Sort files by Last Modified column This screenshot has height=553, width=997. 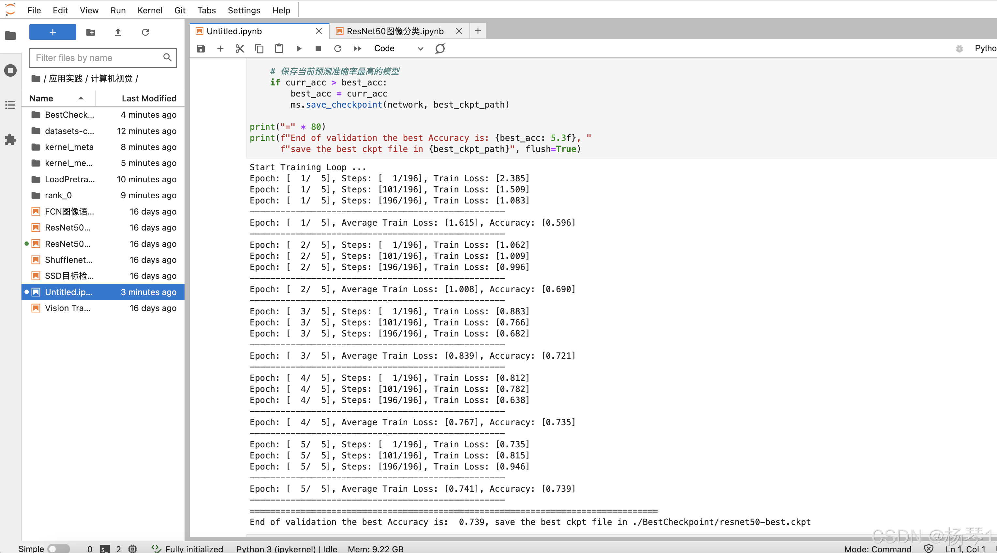coord(149,98)
